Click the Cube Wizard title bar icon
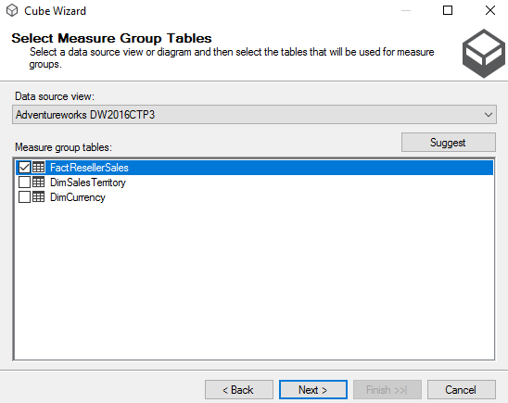The width and height of the screenshot is (508, 403). pyautogui.click(x=12, y=11)
